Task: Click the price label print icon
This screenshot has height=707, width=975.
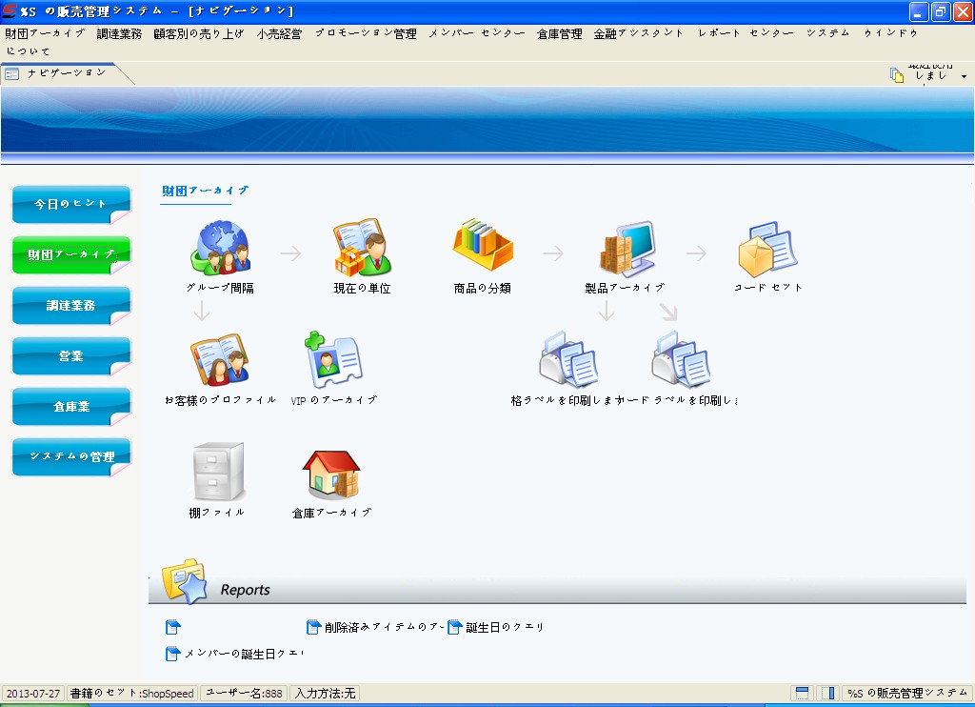Action: coord(567,360)
